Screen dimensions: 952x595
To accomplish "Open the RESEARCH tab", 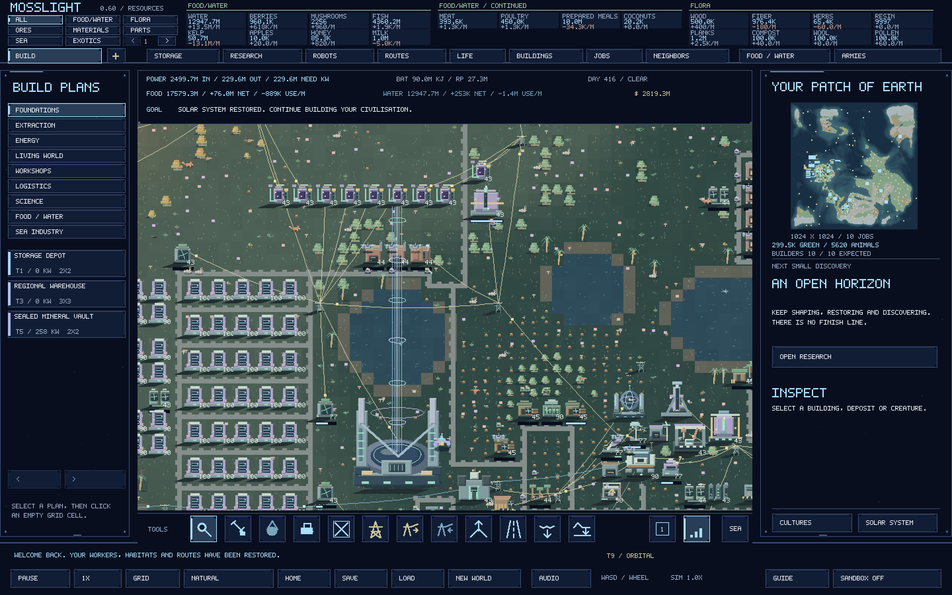I will [x=262, y=56].
